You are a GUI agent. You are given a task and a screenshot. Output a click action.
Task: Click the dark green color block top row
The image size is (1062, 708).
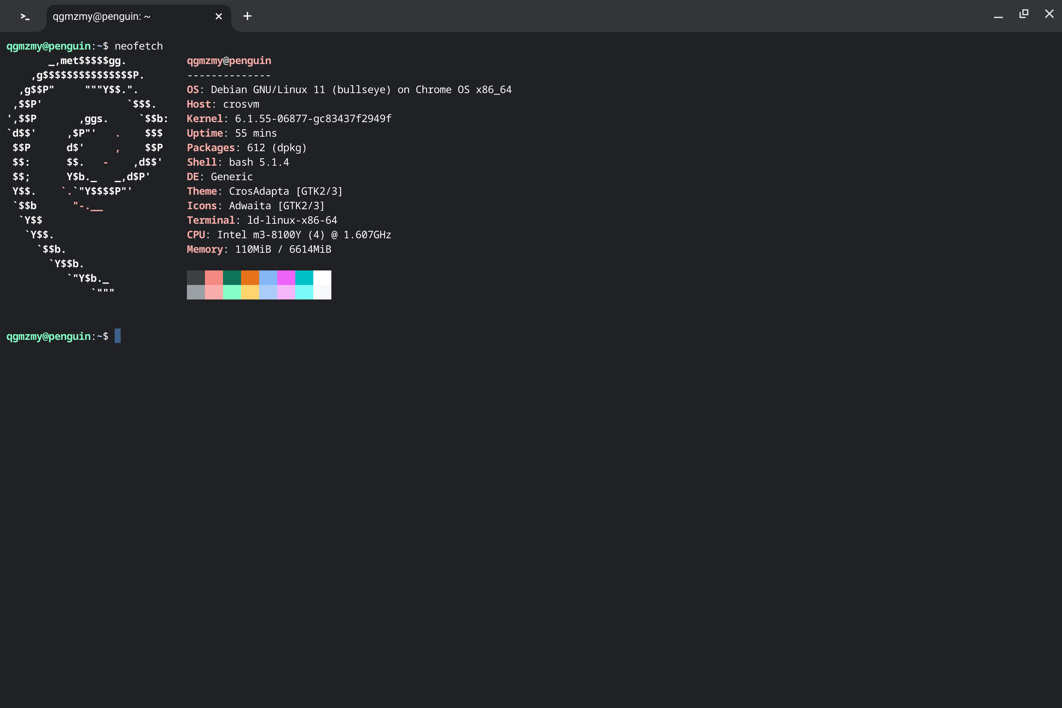[x=232, y=278]
